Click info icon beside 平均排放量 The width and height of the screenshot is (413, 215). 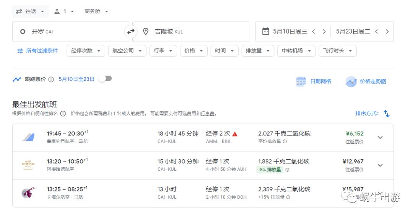(x=285, y=141)
